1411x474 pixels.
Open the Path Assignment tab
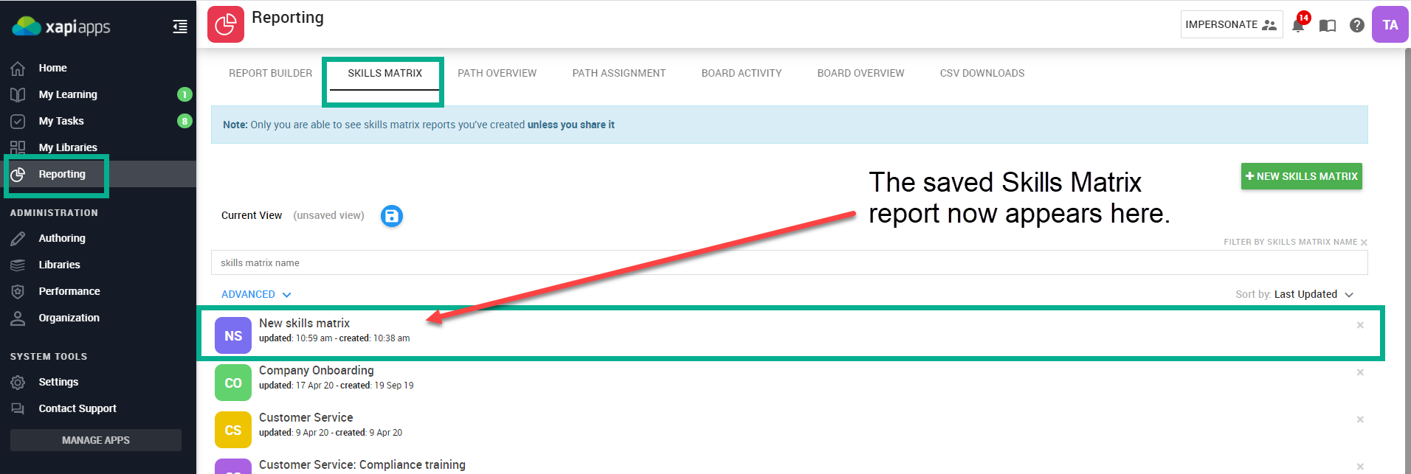[618, 73]
